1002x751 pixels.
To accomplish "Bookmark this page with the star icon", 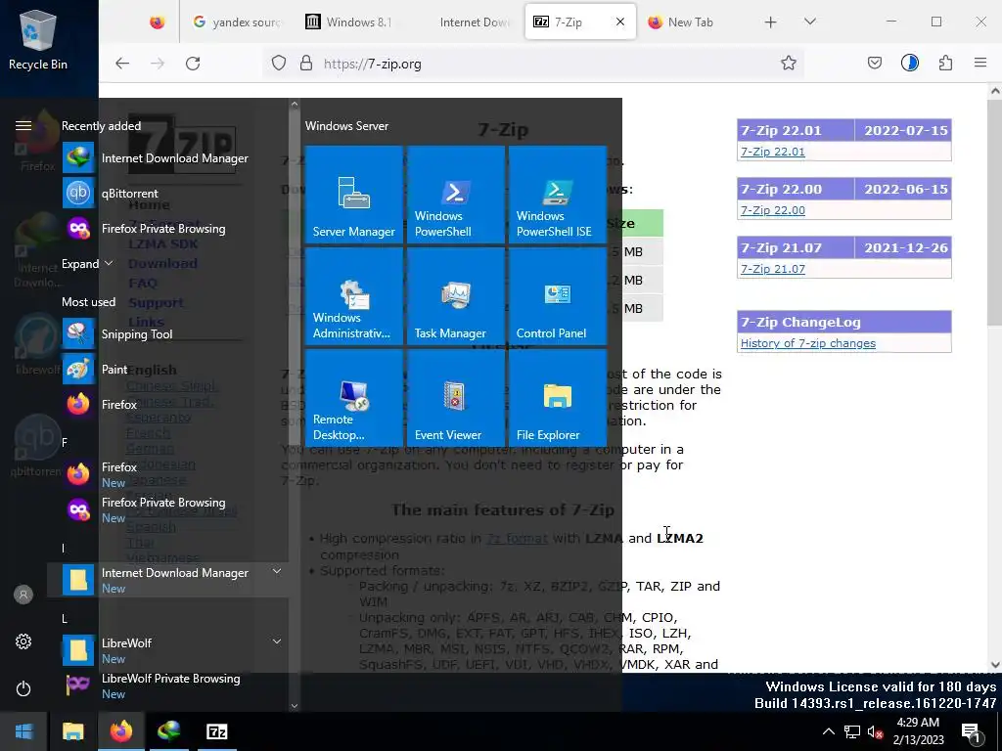I will coord(789,63).
